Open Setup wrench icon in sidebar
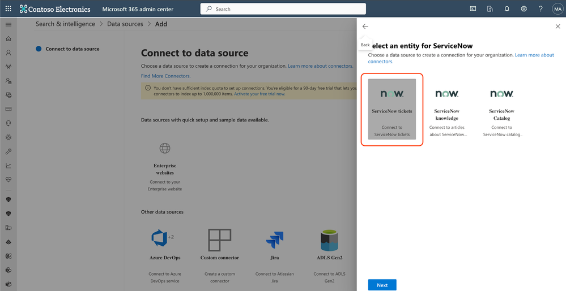 [8, 151]
